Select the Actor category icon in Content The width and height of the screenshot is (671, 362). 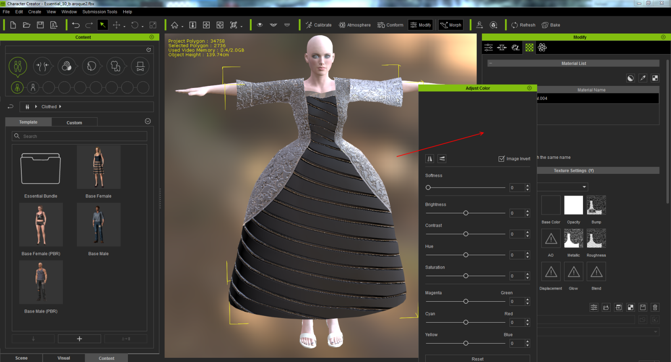point(18,66)
